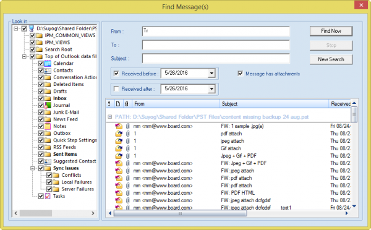
Task: Click Find Now button
Action: pos(331,31)
